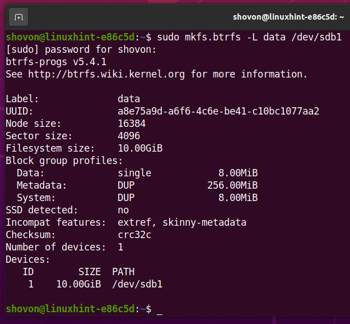Click the Label value 'data'
The width and height of the screenshot is (350, 324).
(129, 99)
